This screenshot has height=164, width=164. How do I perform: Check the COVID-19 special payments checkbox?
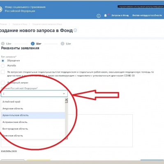(x=3, y=72)
